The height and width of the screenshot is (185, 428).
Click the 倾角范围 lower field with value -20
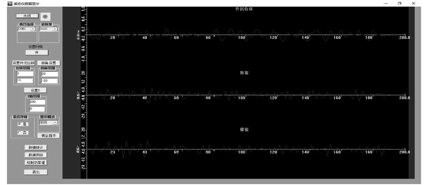tap(49, 81)
